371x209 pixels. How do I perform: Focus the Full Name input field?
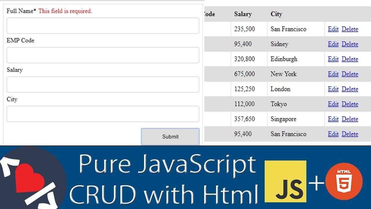[x=103, y=26]
